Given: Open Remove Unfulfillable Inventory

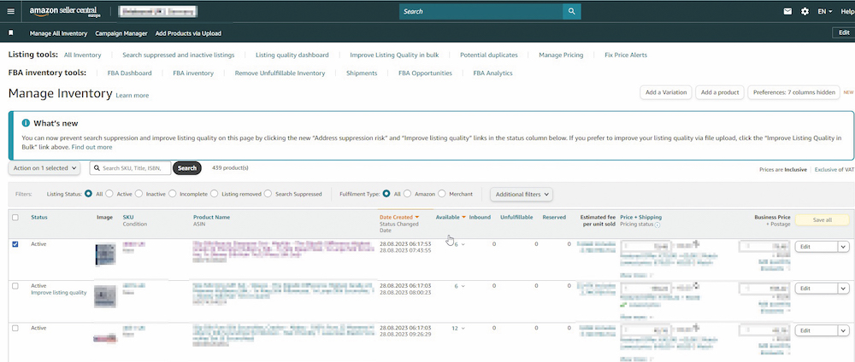Looking at the screenshot, I should click(280, 73).
